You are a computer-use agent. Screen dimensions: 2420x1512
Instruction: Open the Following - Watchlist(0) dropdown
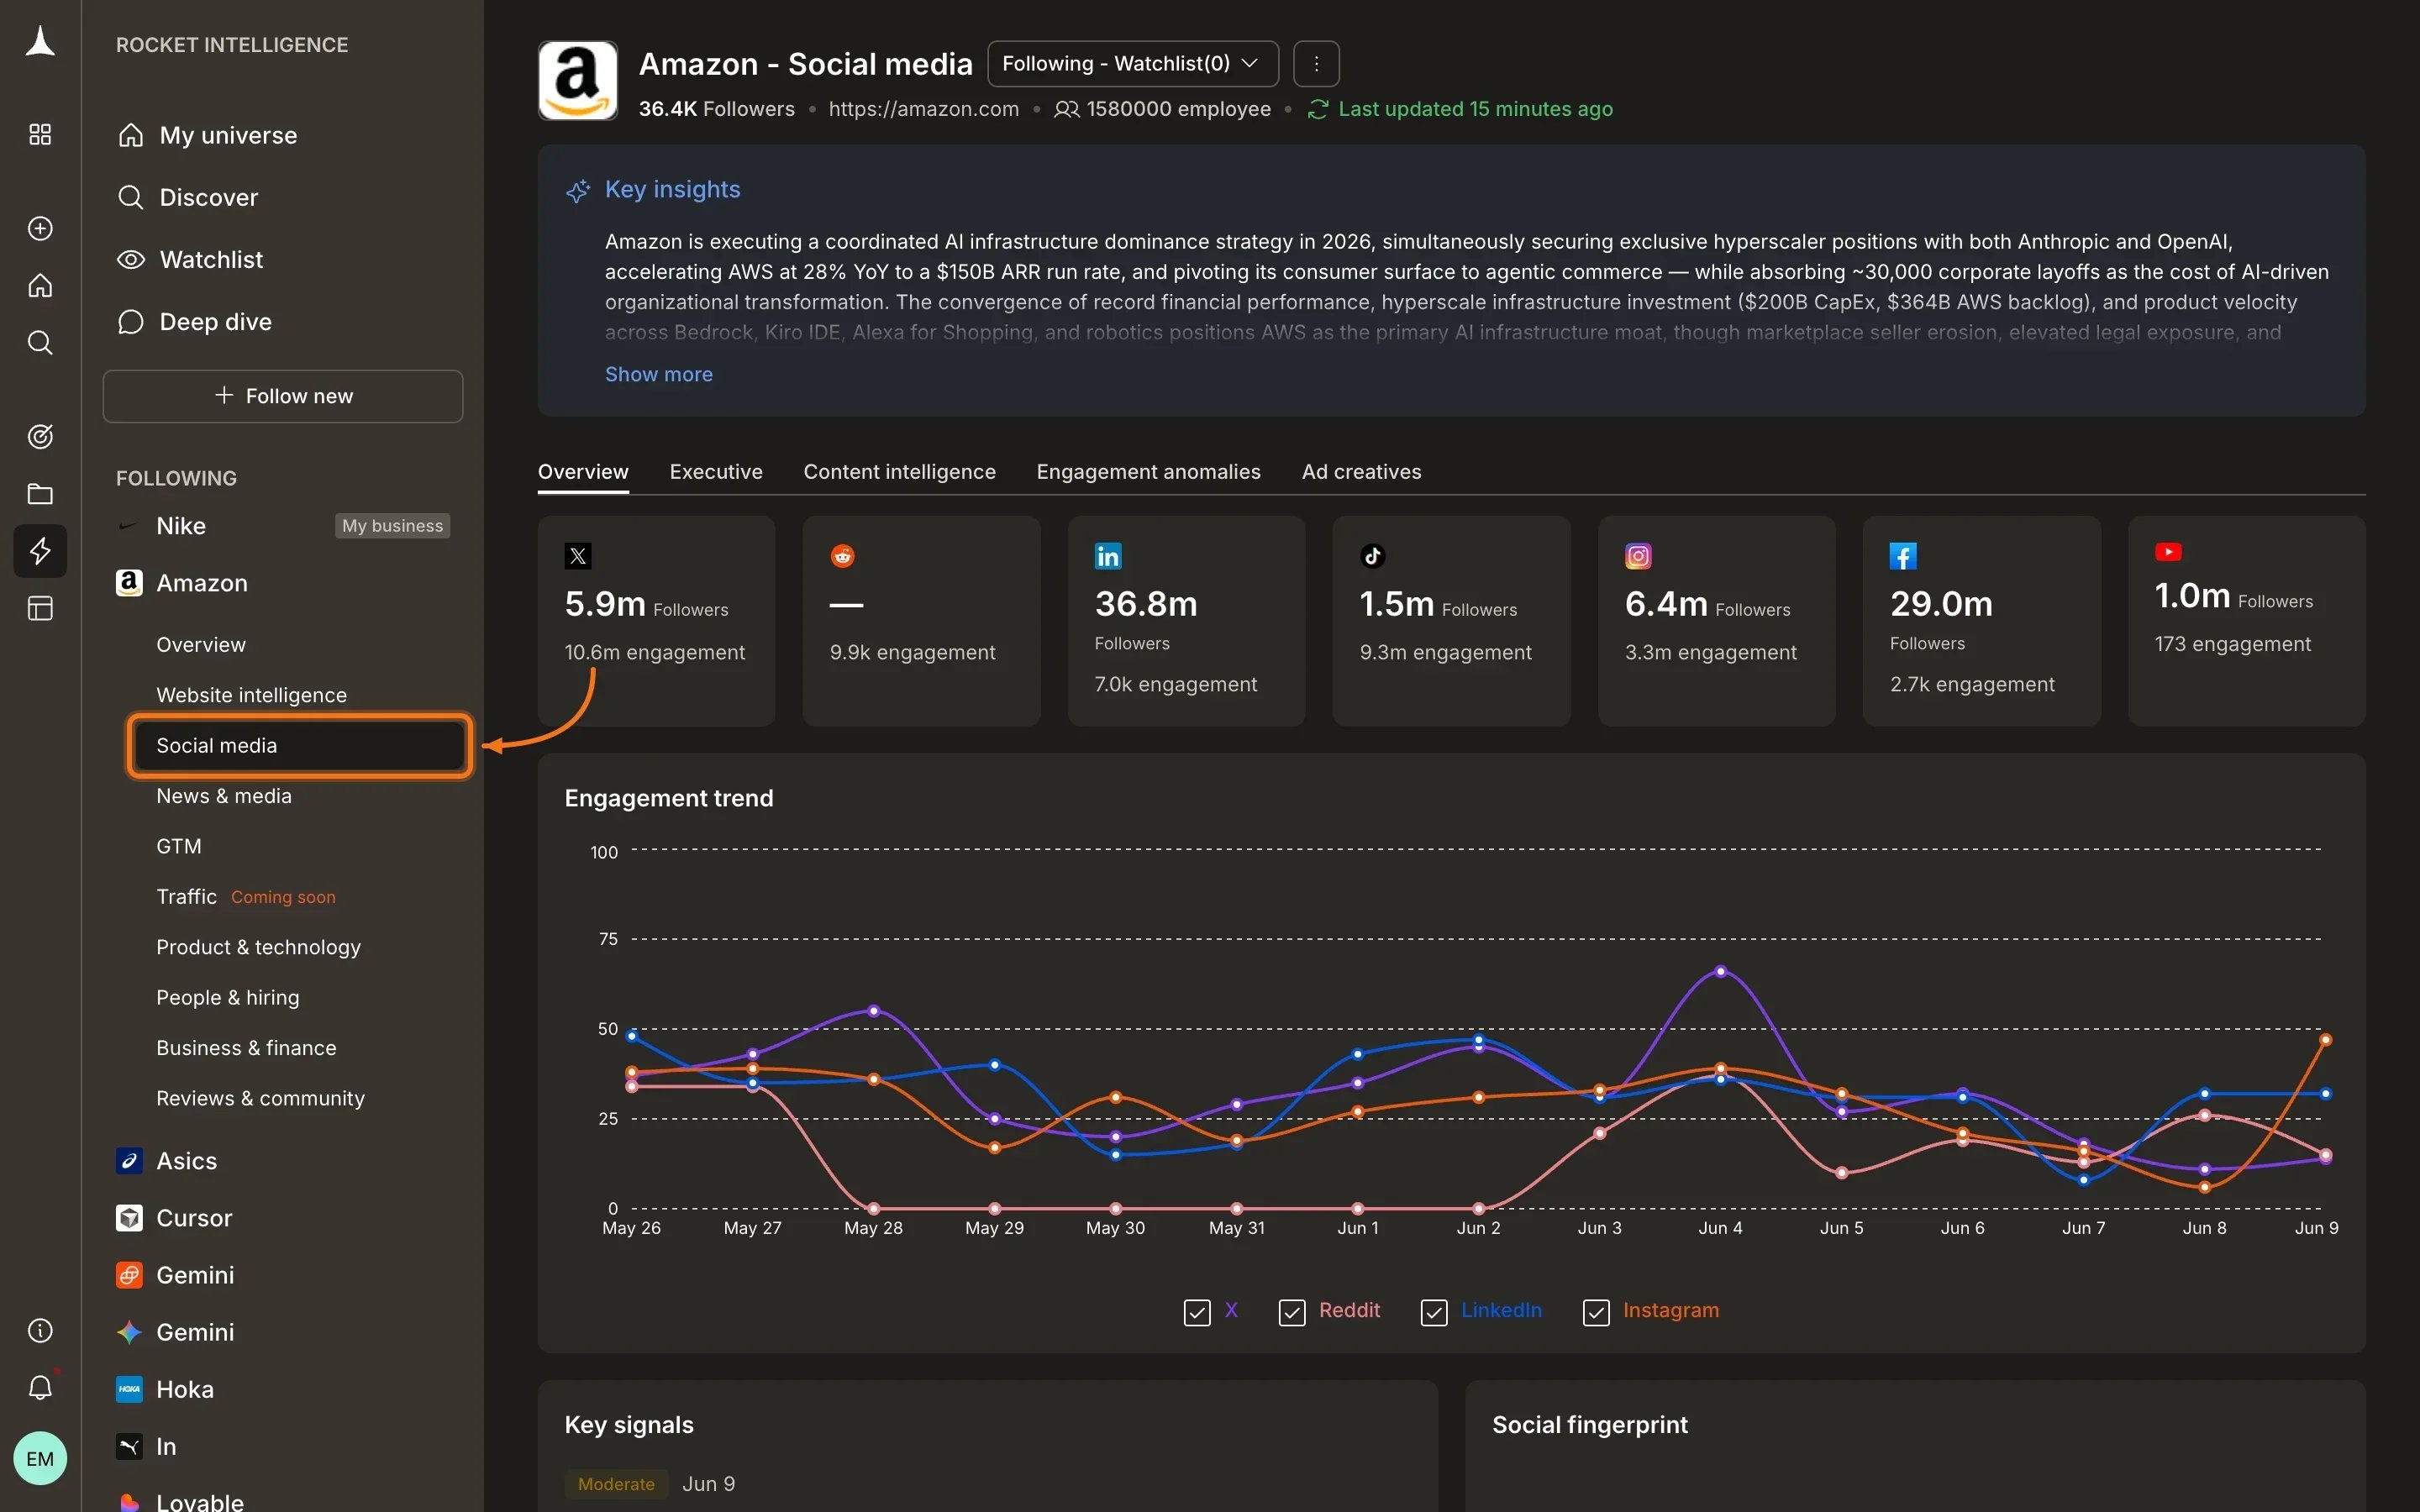(x=1133, y=64)
